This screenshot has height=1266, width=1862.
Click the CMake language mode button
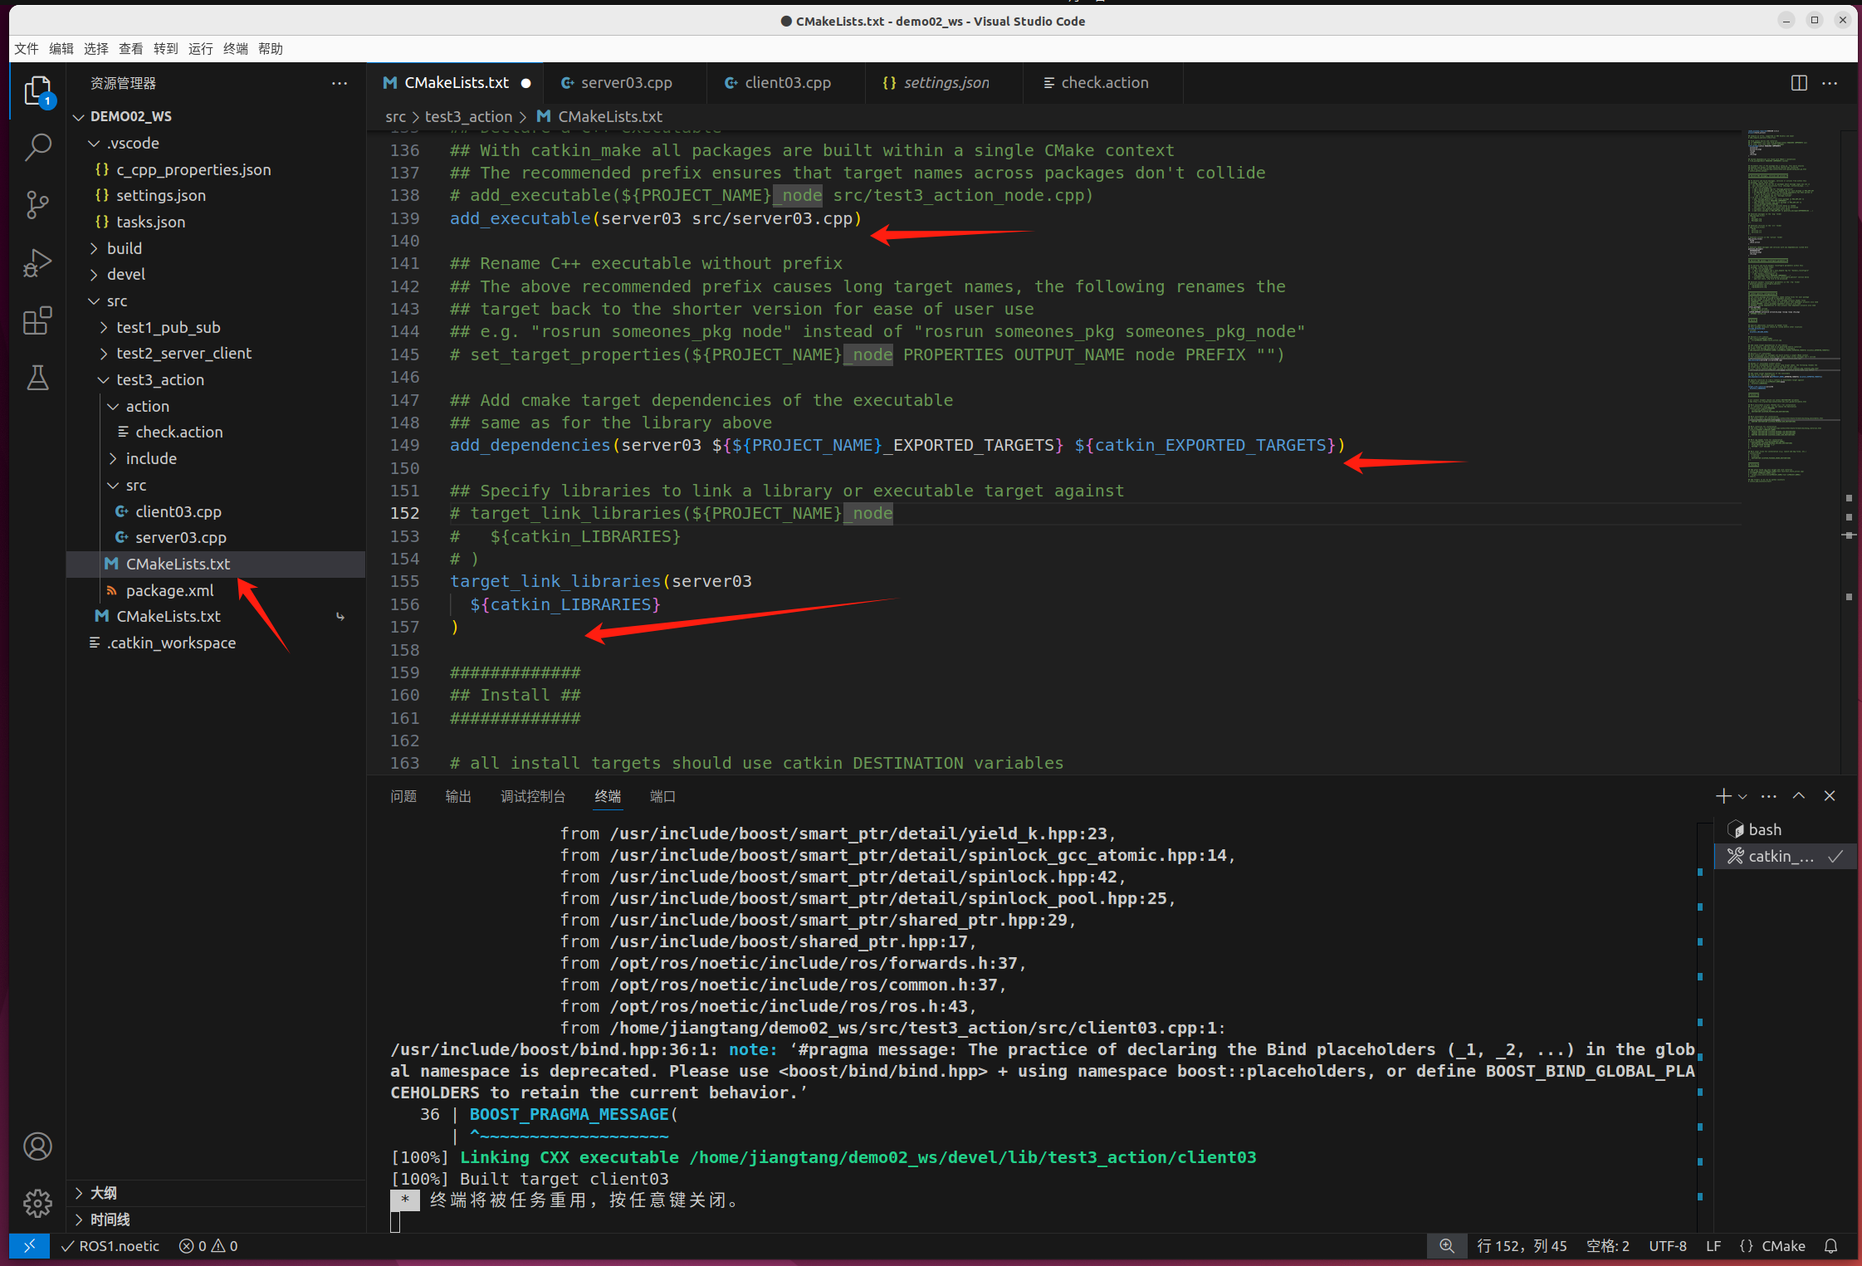[x=1772, y=1246]
